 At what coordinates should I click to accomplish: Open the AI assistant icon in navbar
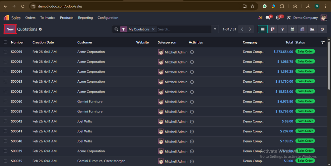[x=260, y=18]
